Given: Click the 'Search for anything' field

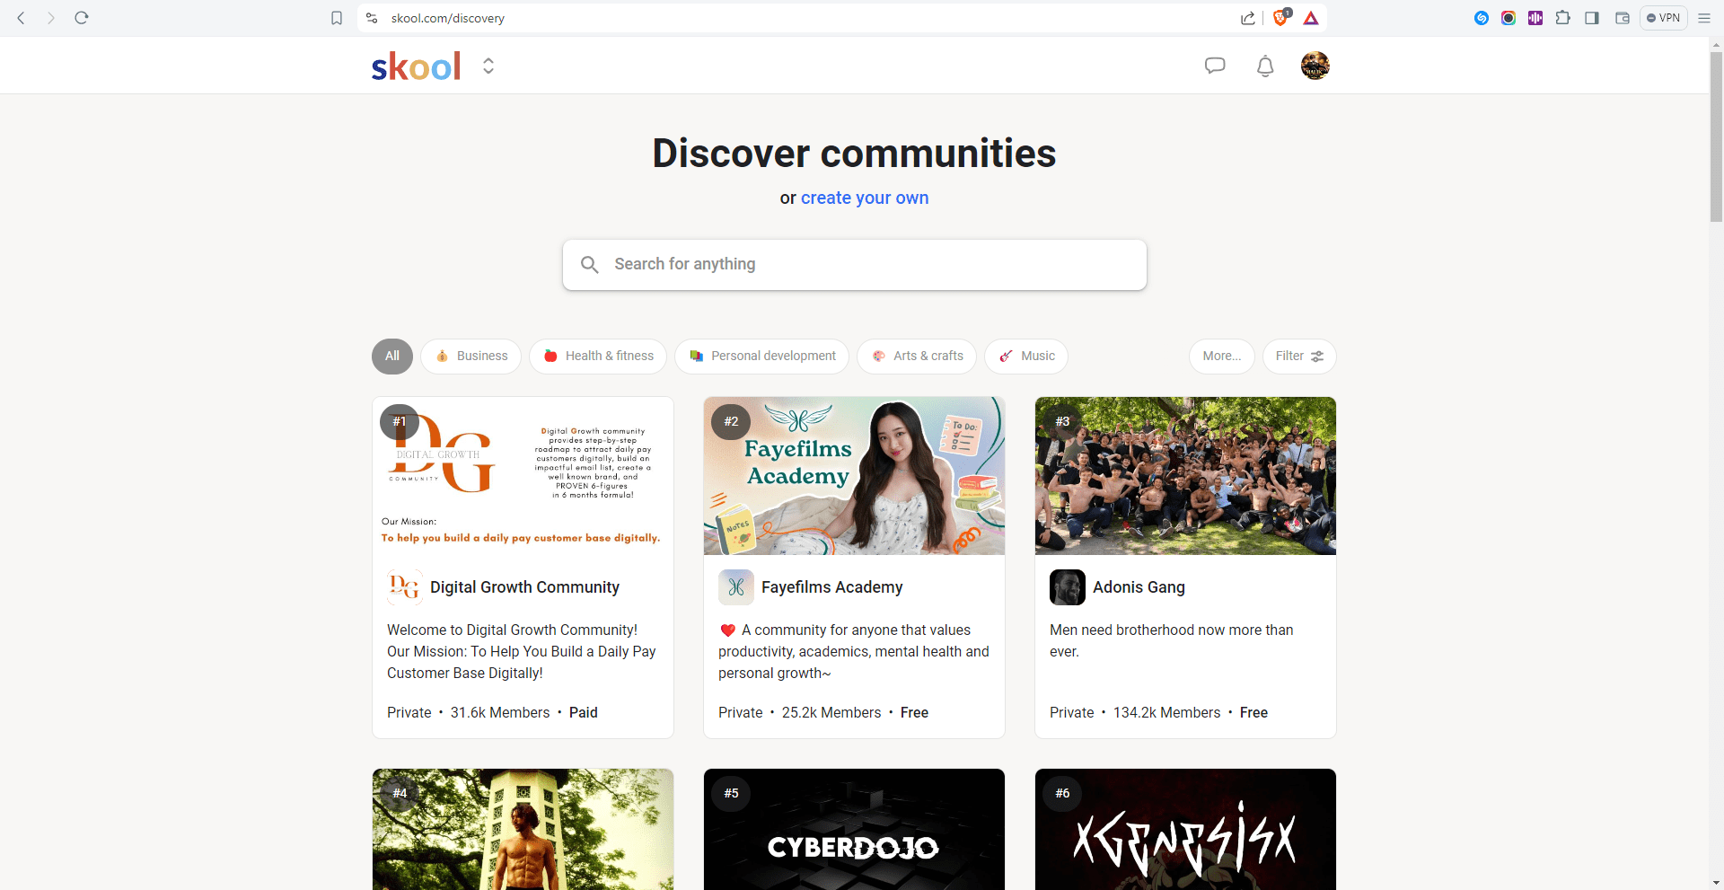Looking at the screenshot, I should point(855,264).
